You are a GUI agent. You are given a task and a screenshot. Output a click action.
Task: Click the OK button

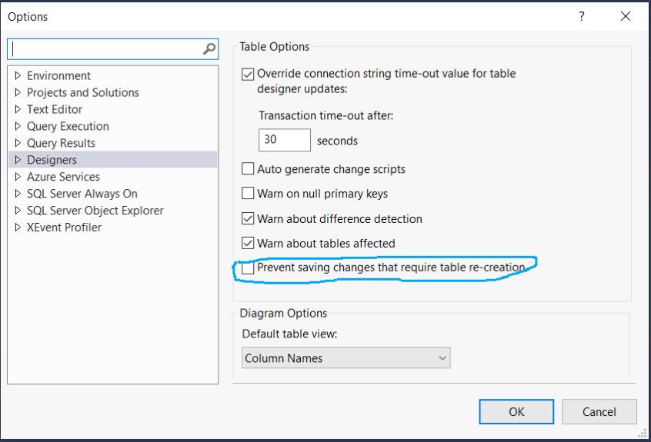(x=516, y=412)
